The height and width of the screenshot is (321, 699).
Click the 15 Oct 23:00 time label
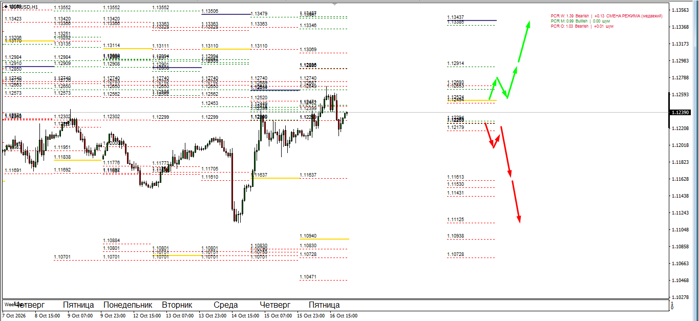(311, 316)
